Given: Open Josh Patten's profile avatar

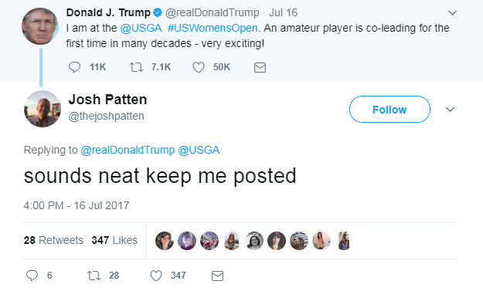Looking at the screenshot, I should (43, 109).
